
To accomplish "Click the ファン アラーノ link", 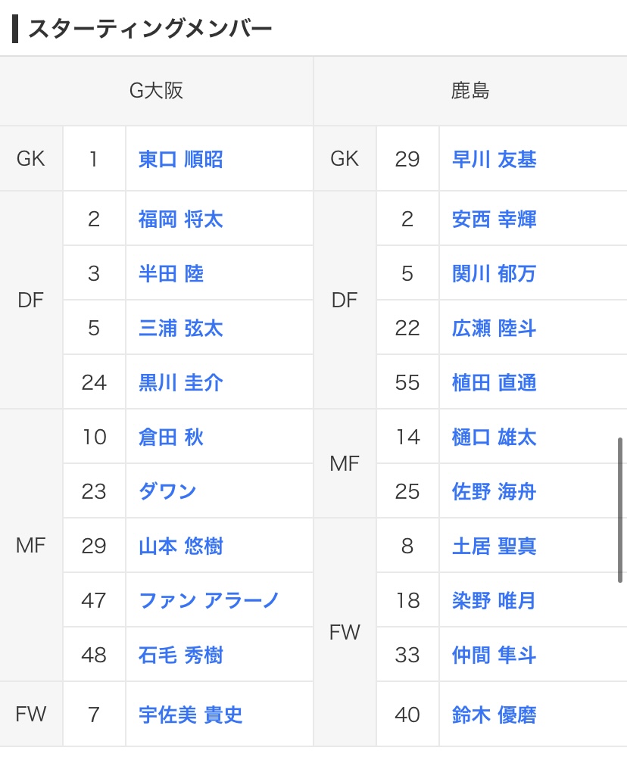I will tap(209, 600).
